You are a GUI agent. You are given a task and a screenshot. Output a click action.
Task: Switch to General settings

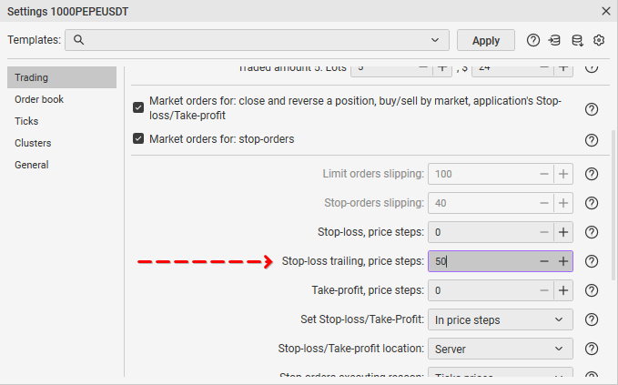(x=32, y=165)
